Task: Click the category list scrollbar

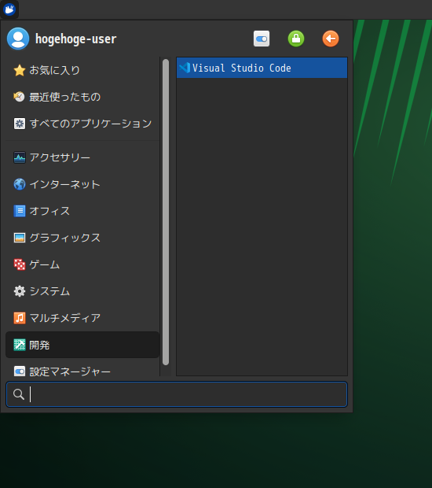Action: point(166,212)
